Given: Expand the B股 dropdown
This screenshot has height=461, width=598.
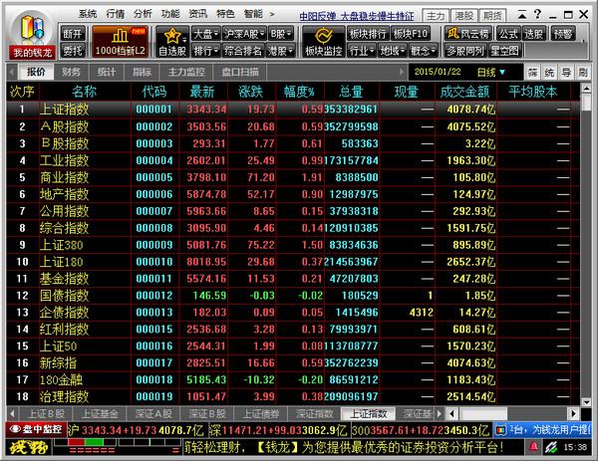Looking at the screenshot, I should (281, 34).
